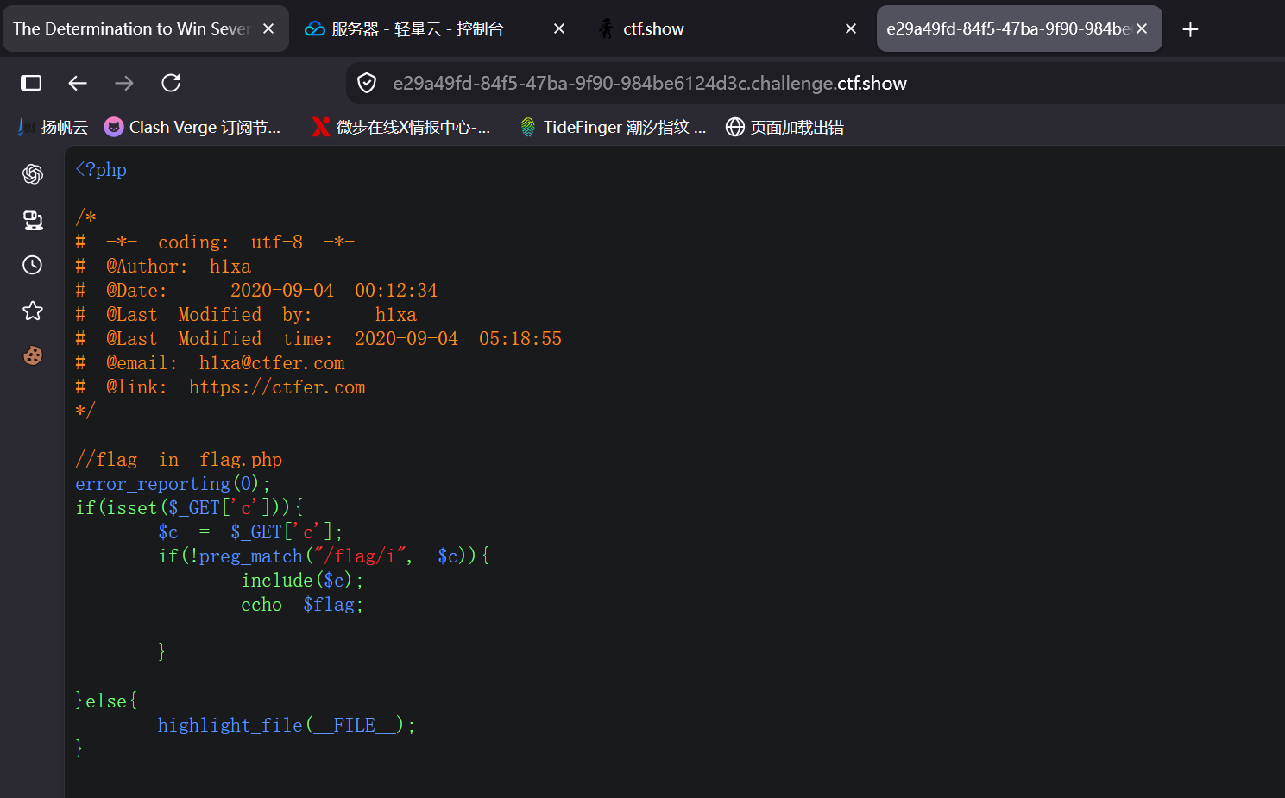Click the error_reporting(0); line
The width and height of the screenshot is (1285, 798).
[x=173, y=484]
